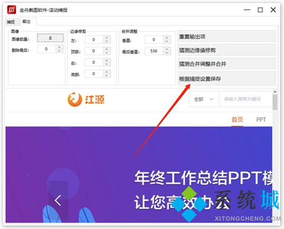This screenshot has width=284, height=229.
Task: Decrease the 右 trim value
Action: tap(106, 64)
